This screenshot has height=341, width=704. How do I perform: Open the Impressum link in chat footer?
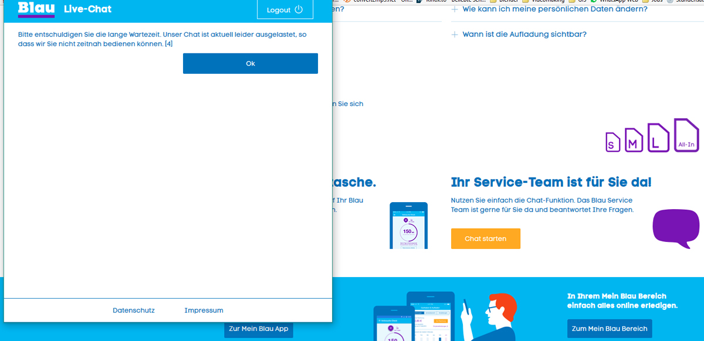(204, 311)
